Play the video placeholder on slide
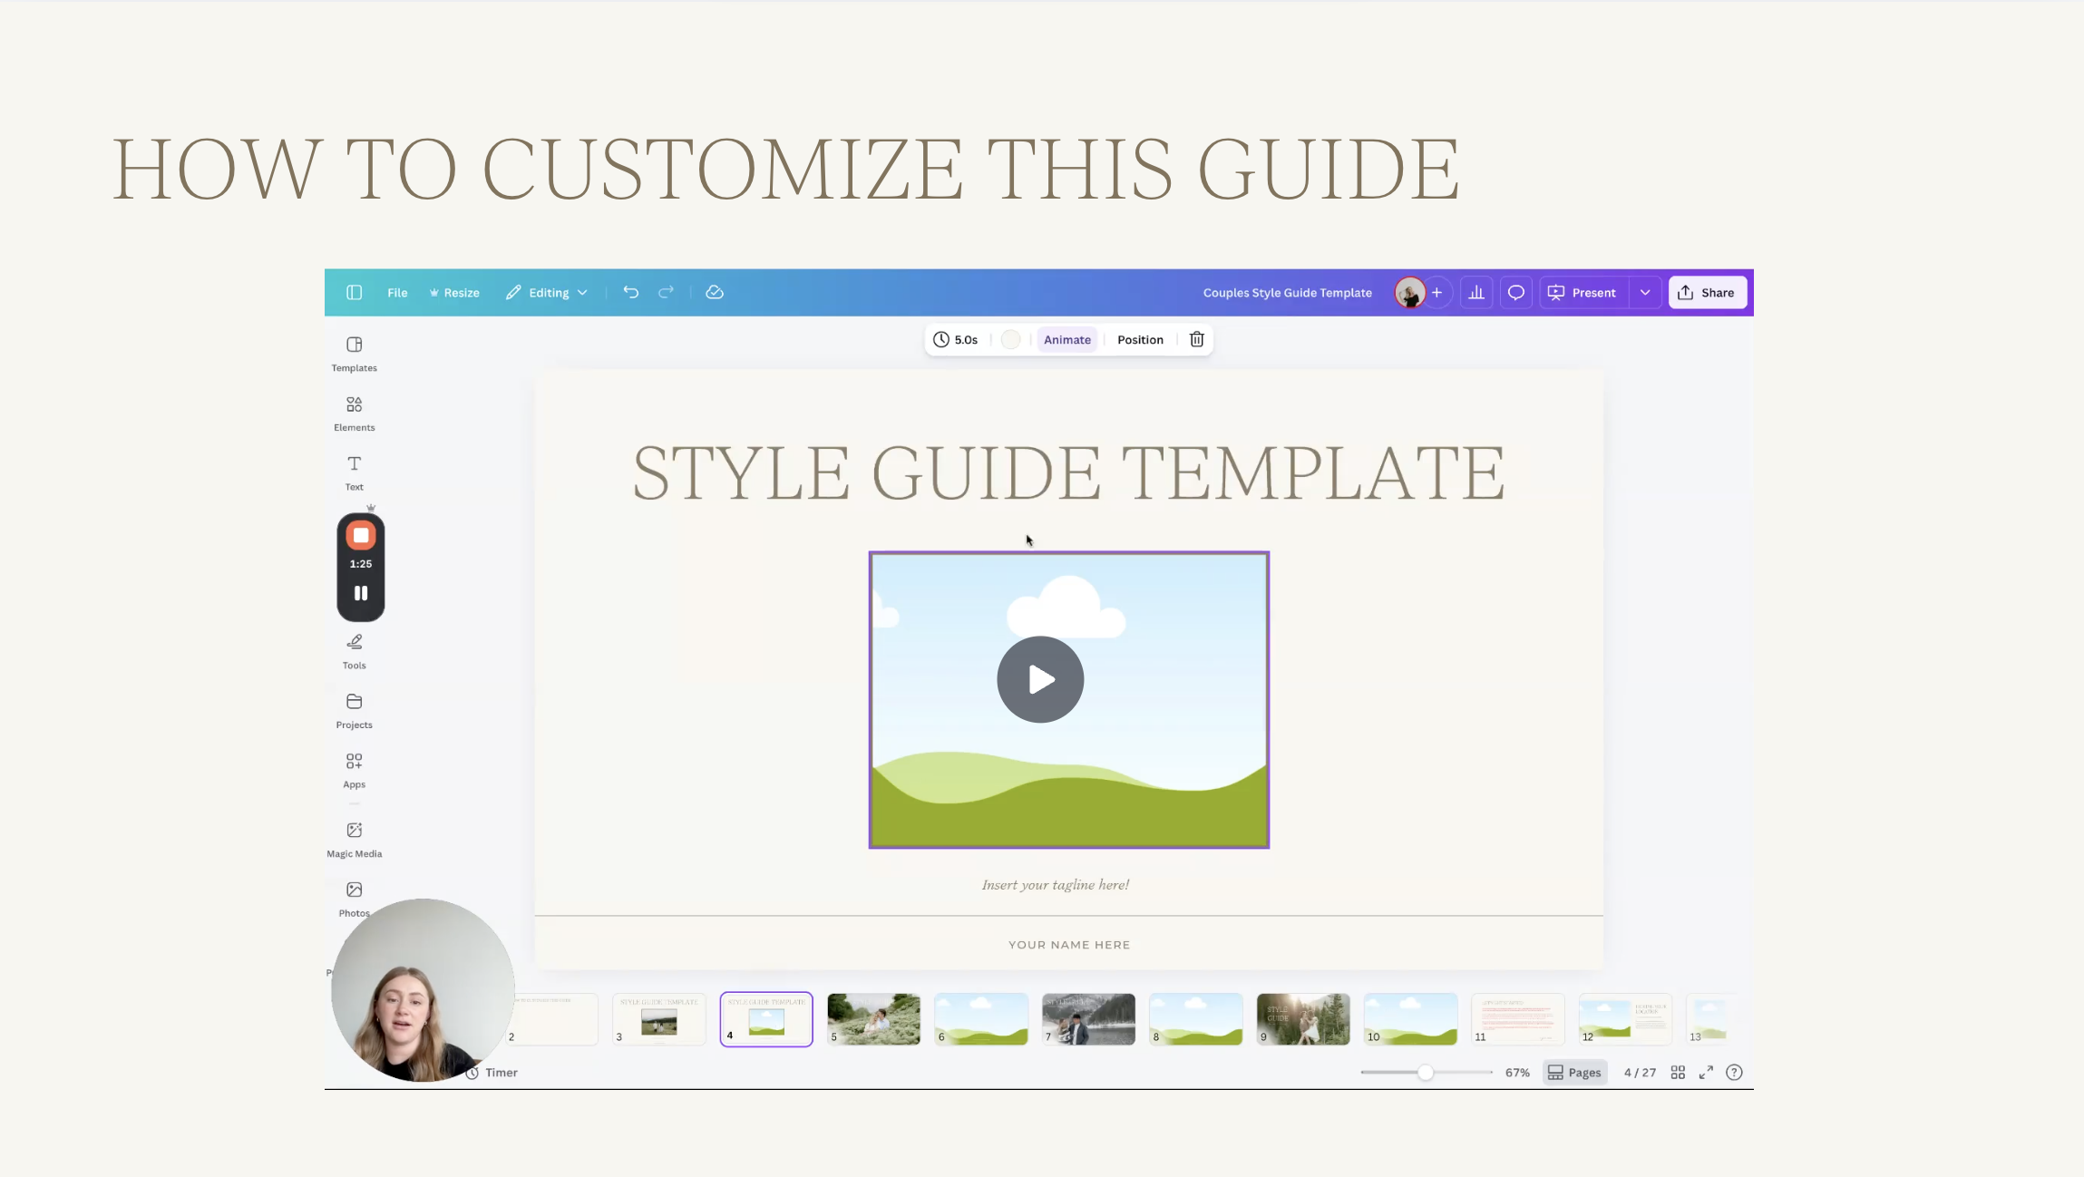Viewport: 2084px width, 1177px height. (x=1040, y=679)
